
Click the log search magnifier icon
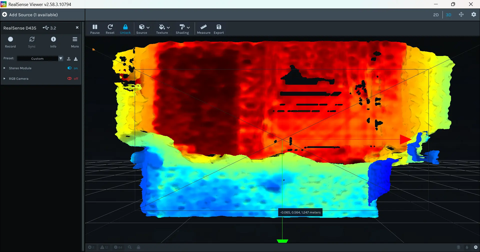(x=130, y=247)
